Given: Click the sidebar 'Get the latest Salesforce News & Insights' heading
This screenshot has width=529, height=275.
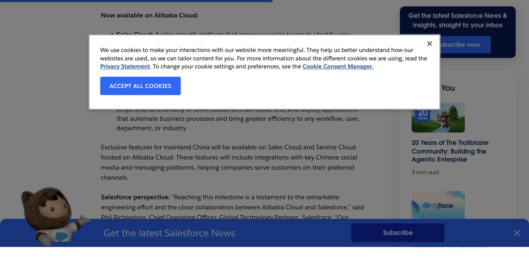Looking at the screenshot, I should 458,20.
